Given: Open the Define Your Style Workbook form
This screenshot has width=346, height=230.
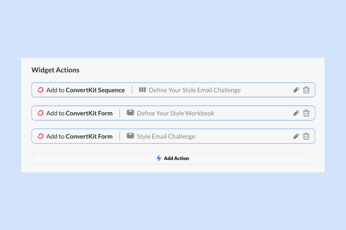Looking at the screenshot, I should click(x=176, y=113).
